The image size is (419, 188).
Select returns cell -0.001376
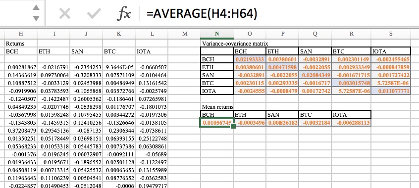21,154
